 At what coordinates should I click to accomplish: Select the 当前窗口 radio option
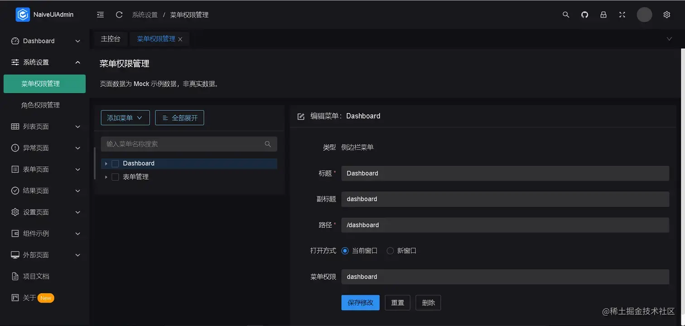345,251
